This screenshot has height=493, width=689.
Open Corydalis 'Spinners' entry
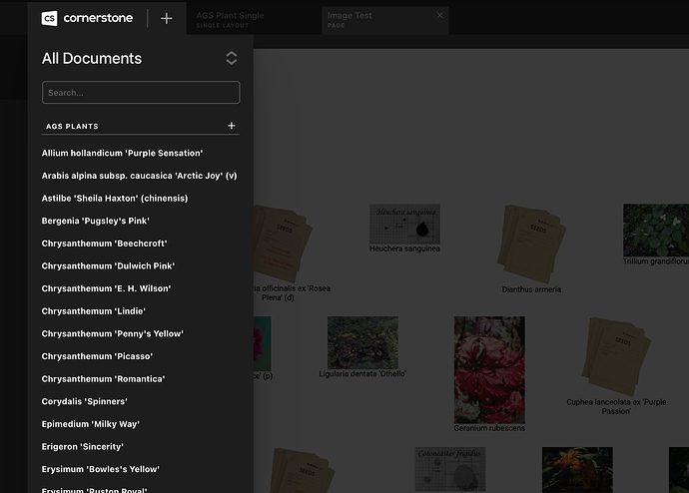coord(84,402)
